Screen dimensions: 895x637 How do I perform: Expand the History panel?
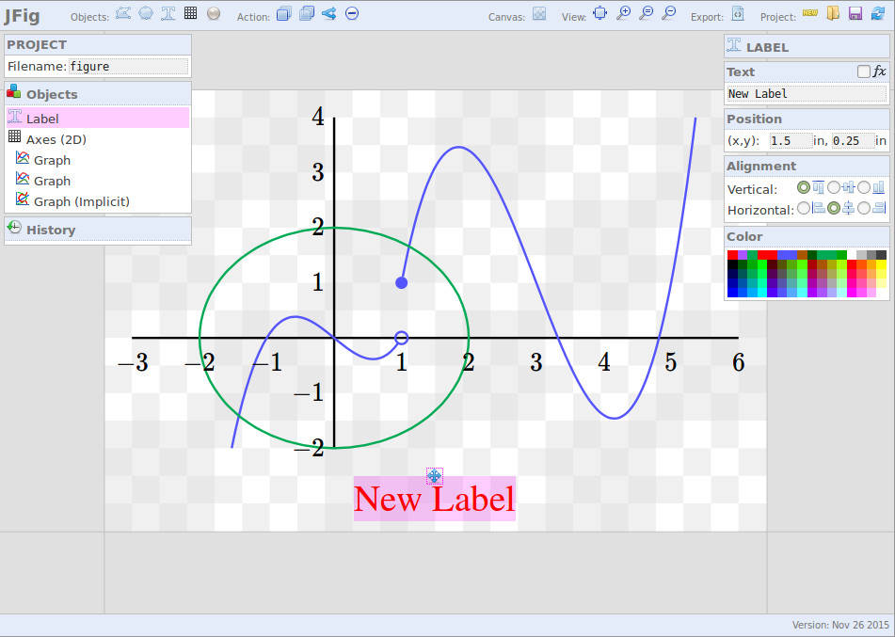[x=51, y=230]
